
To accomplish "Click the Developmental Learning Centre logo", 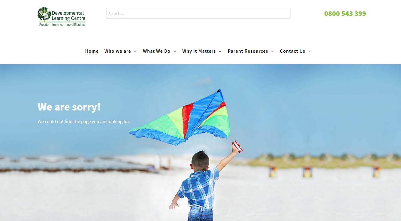I will pyautogui.click(x=62, y=17).
